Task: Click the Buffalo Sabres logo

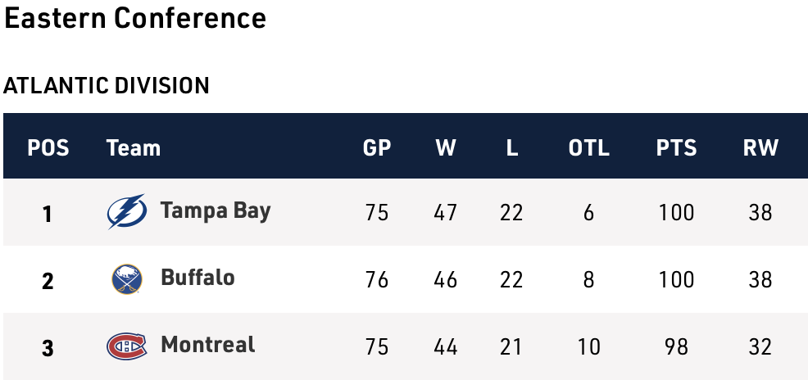Action: pos(127,279)
